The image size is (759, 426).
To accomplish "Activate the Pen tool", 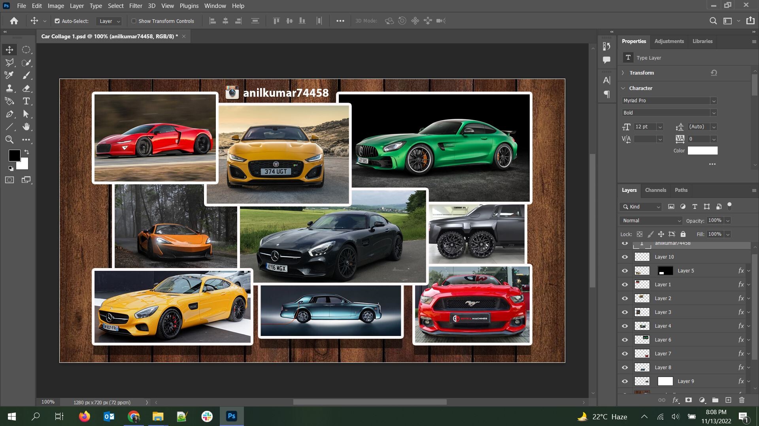I will click(9, 114).
